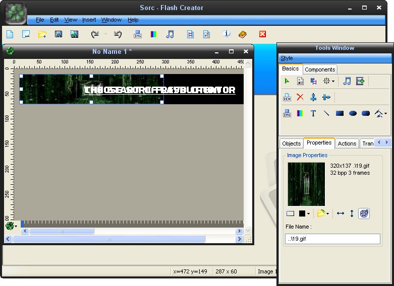394x286 pixels.
Task: Toggle the film reel animation button
Action: (364, 213)
